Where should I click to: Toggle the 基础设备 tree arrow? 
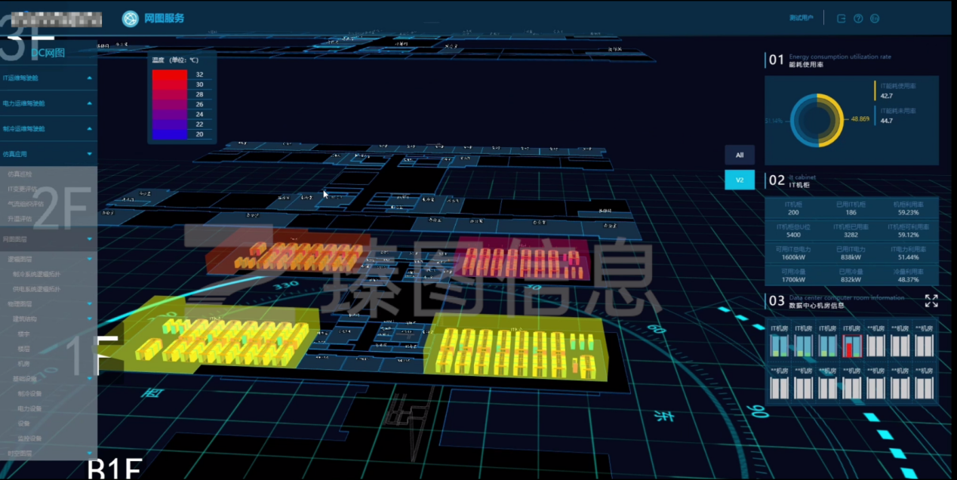pyautogui.click(x=90, y=379)
